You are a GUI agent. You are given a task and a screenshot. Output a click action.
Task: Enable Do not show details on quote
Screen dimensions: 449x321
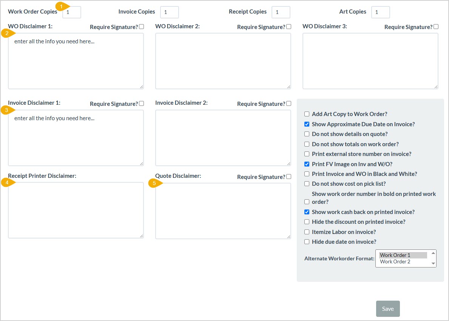coord(307,134)
